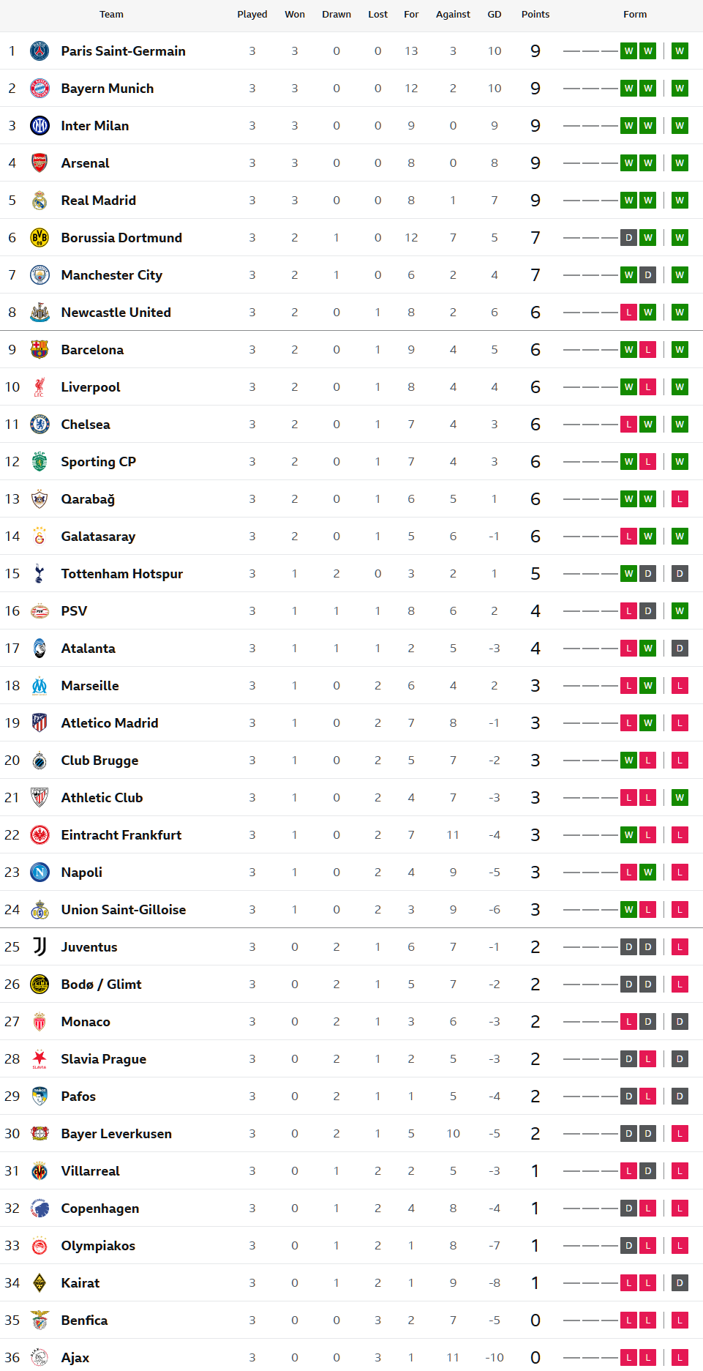Click the Points column header
This screenshot has width=703, height=1371.
[535, 15]
